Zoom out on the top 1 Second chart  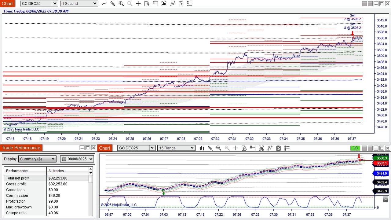[x=130, y=4]
